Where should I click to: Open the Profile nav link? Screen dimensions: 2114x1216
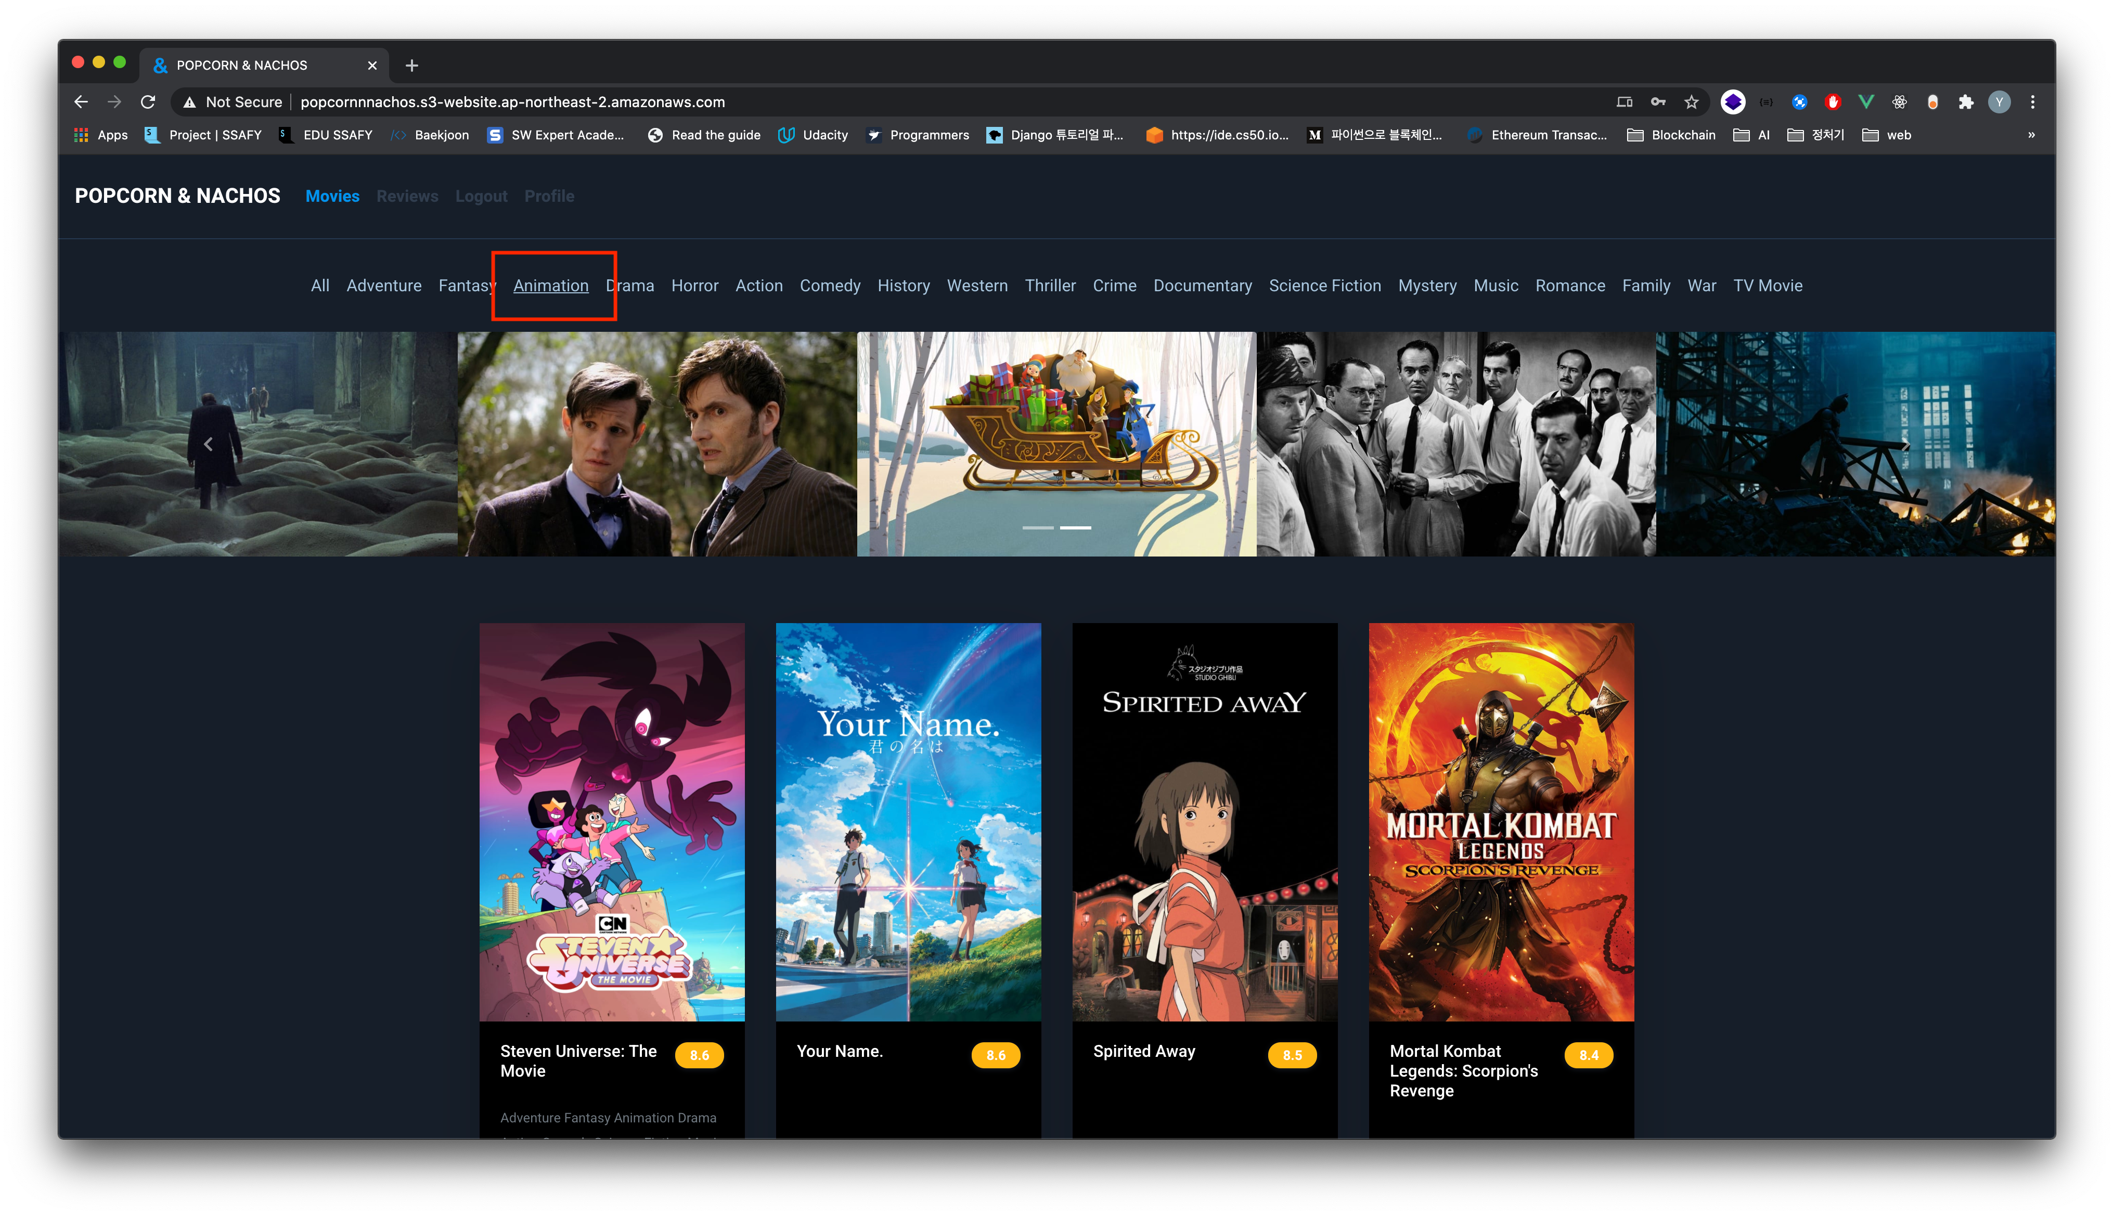(549, 196)
